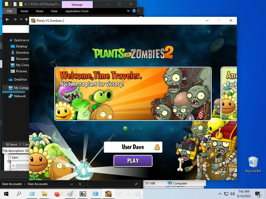
Task: Click the network status tray icon
Action: point(226,194)
